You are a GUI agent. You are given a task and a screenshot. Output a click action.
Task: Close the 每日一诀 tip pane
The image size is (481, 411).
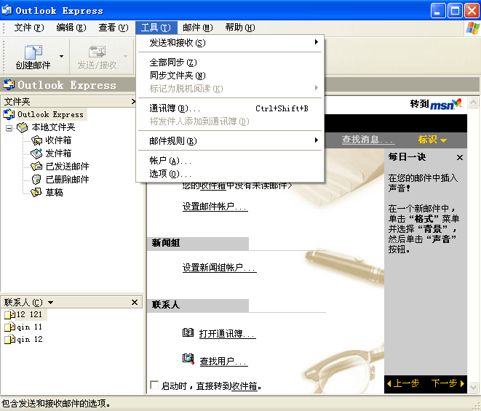(x=459, y=158)
